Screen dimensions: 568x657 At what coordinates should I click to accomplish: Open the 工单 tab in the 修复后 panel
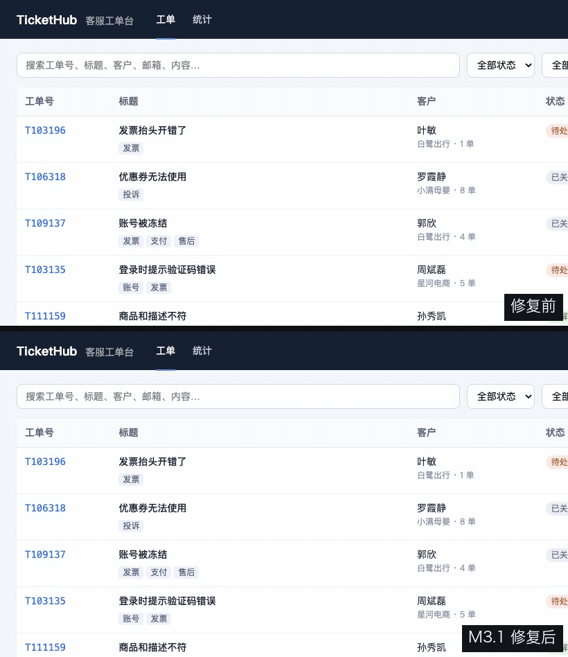(x=166, y=351)
